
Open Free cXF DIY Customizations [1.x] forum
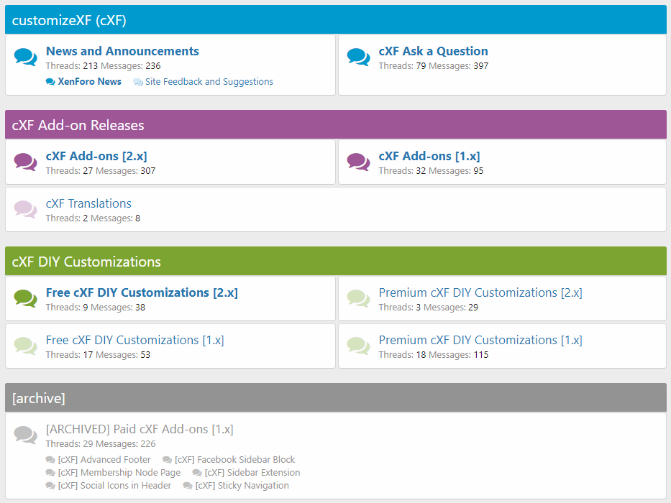point(134,340)
